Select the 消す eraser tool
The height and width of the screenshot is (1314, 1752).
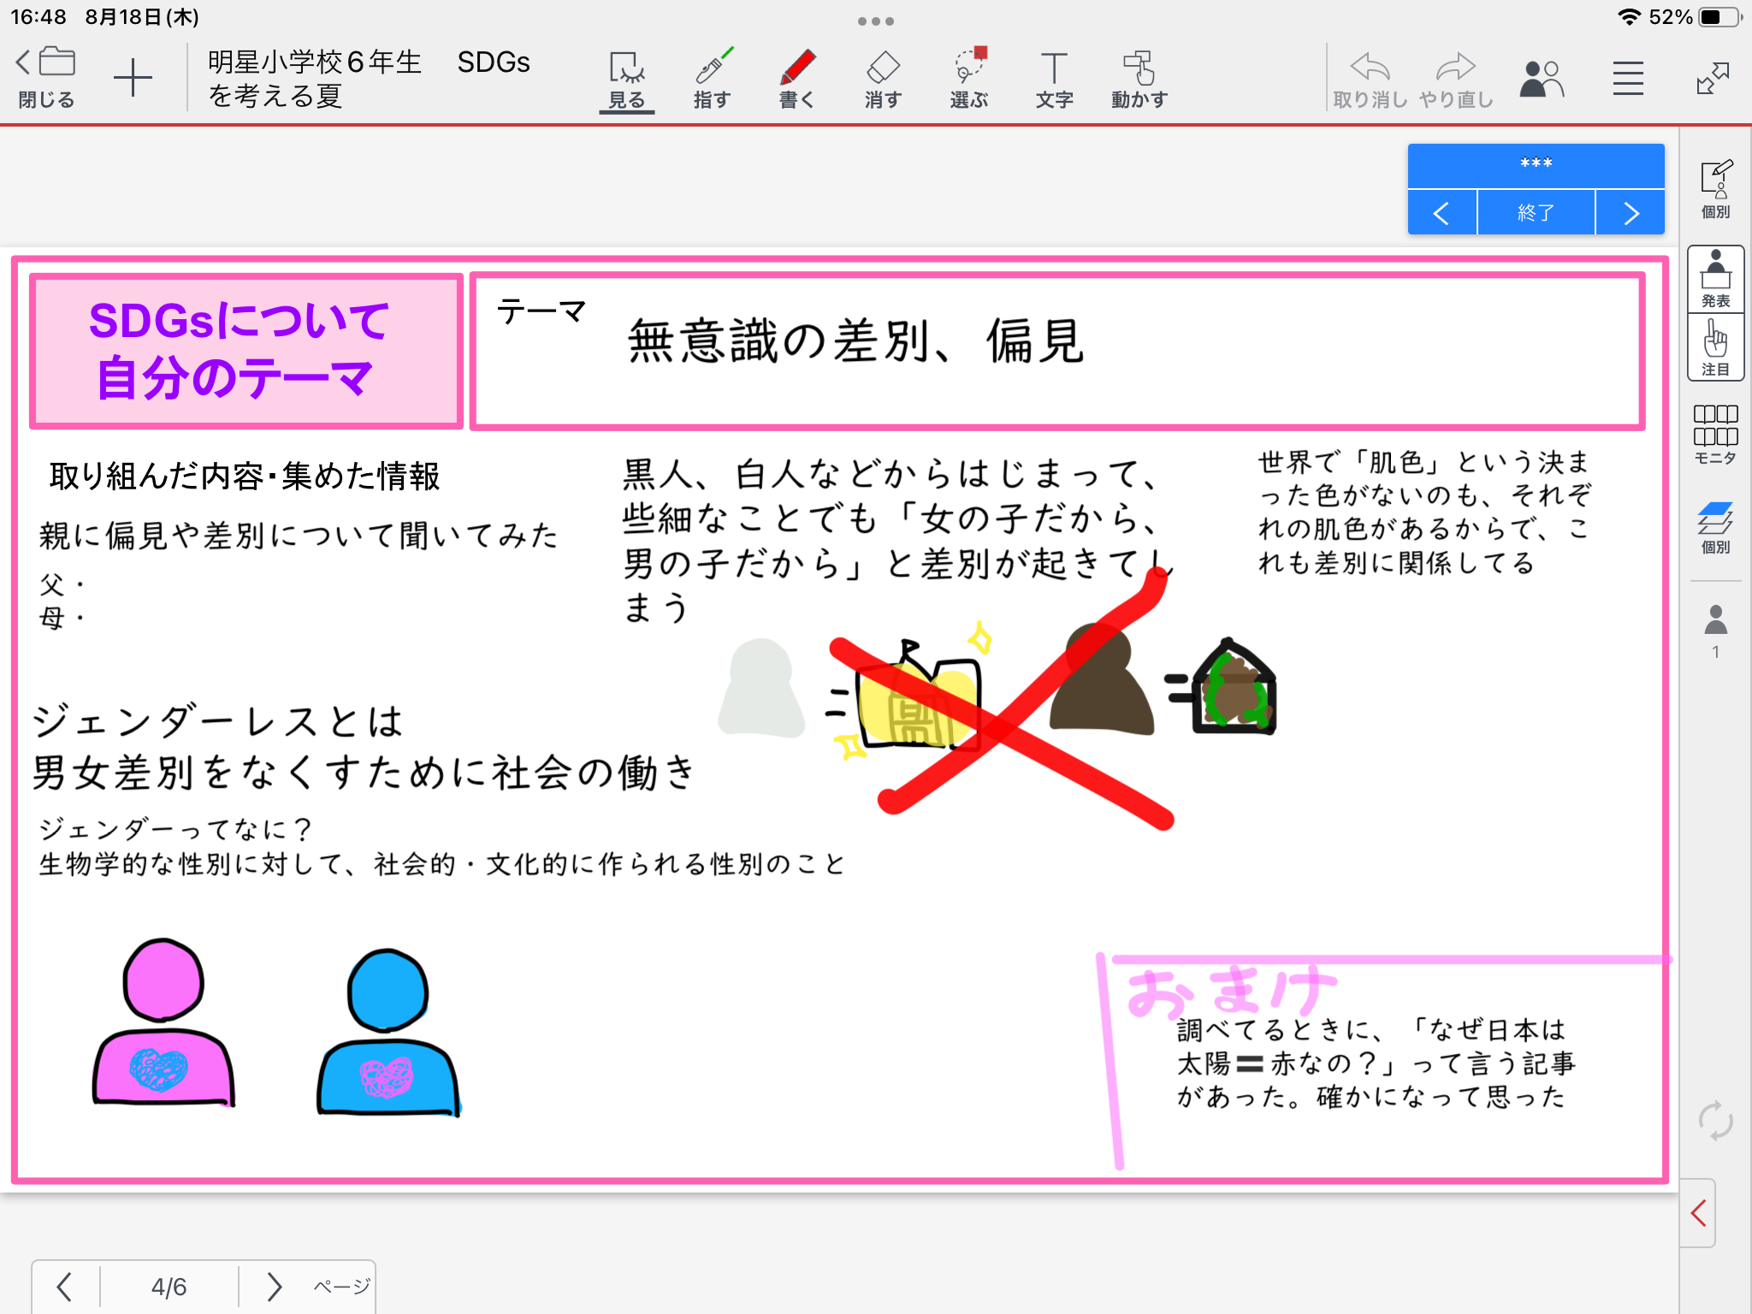882,79
